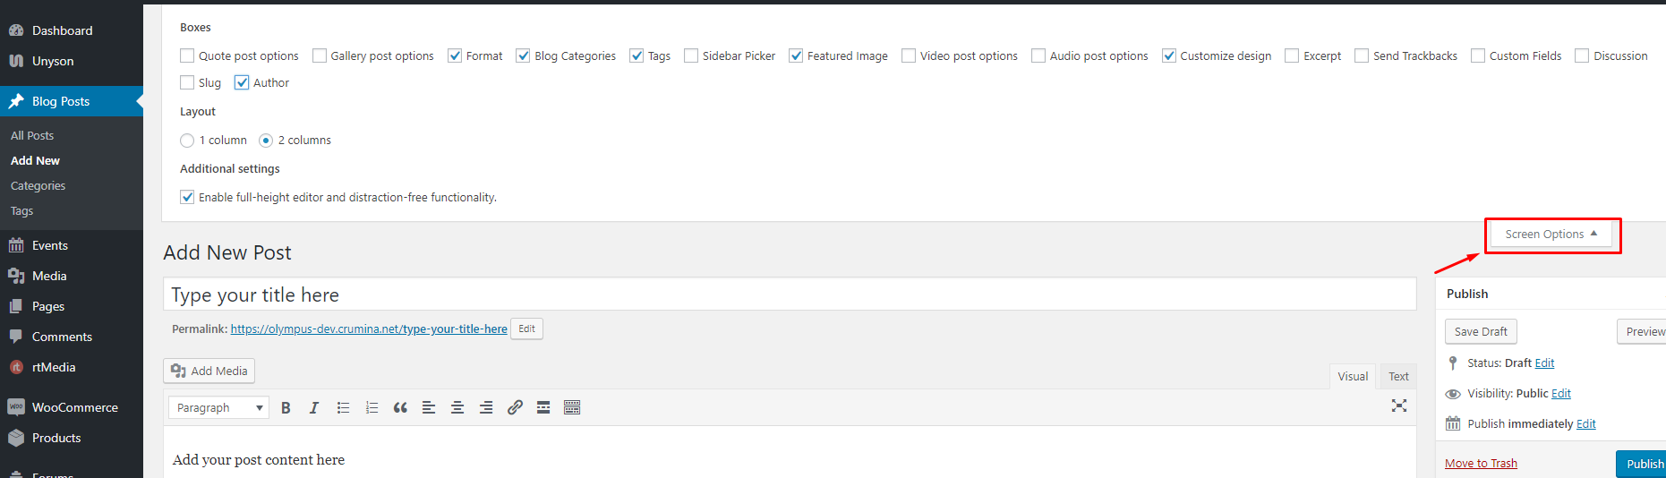Enable the Excerpt box checkbox
This screenshot has width=1666, height=478.
coord(1292,55)
